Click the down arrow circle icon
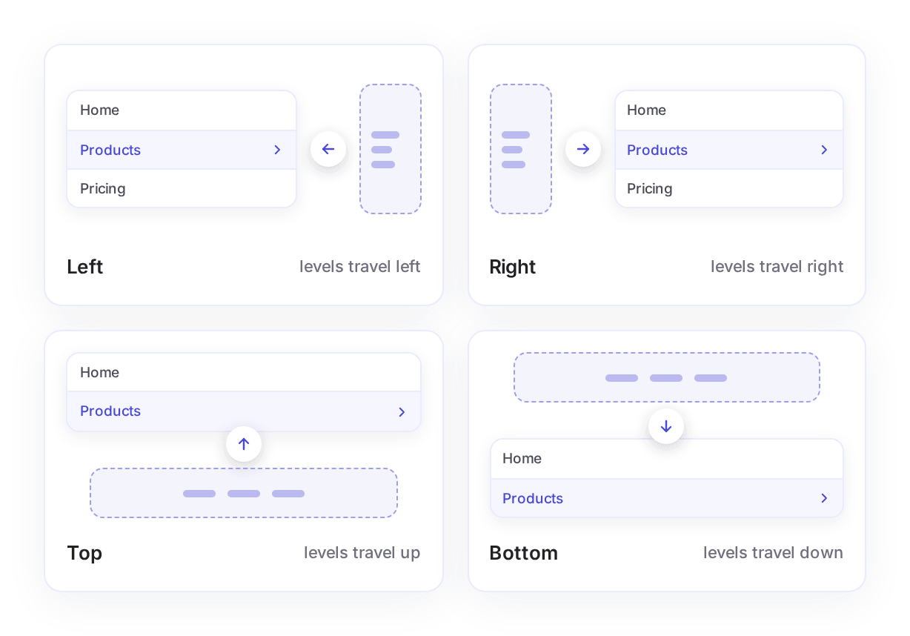 pyautogui.click(x=666, y=426)
